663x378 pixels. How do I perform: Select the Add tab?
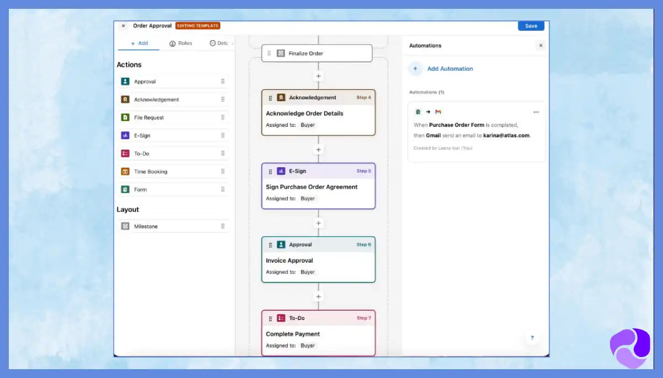click(x=139, y=43)
